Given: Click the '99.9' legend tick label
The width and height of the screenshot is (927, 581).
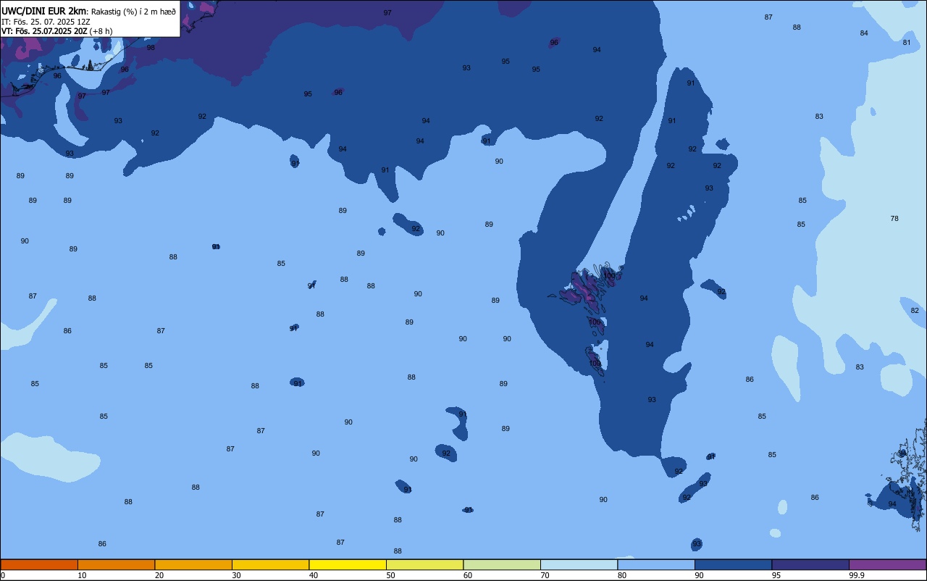Looking at the screenshot, I should (x=857, y=575).
